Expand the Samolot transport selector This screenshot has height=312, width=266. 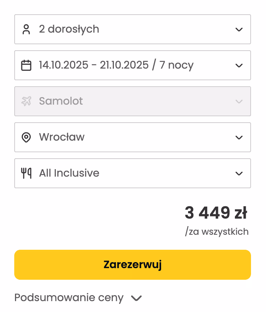pos(239,101)
